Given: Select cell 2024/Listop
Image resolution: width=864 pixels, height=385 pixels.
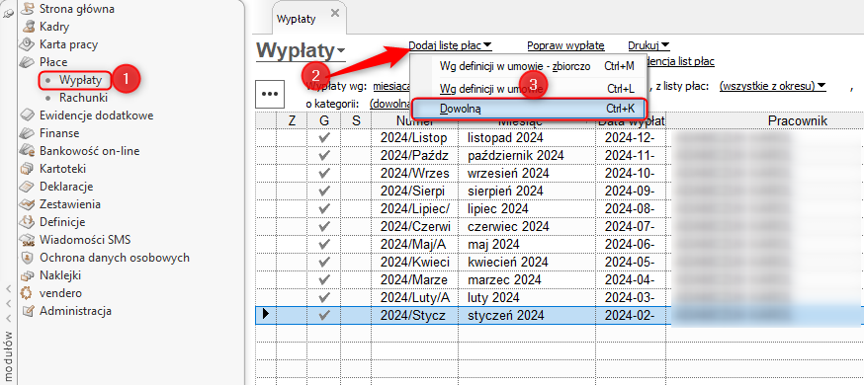Looking at the screenshot, I should point(415,138).
